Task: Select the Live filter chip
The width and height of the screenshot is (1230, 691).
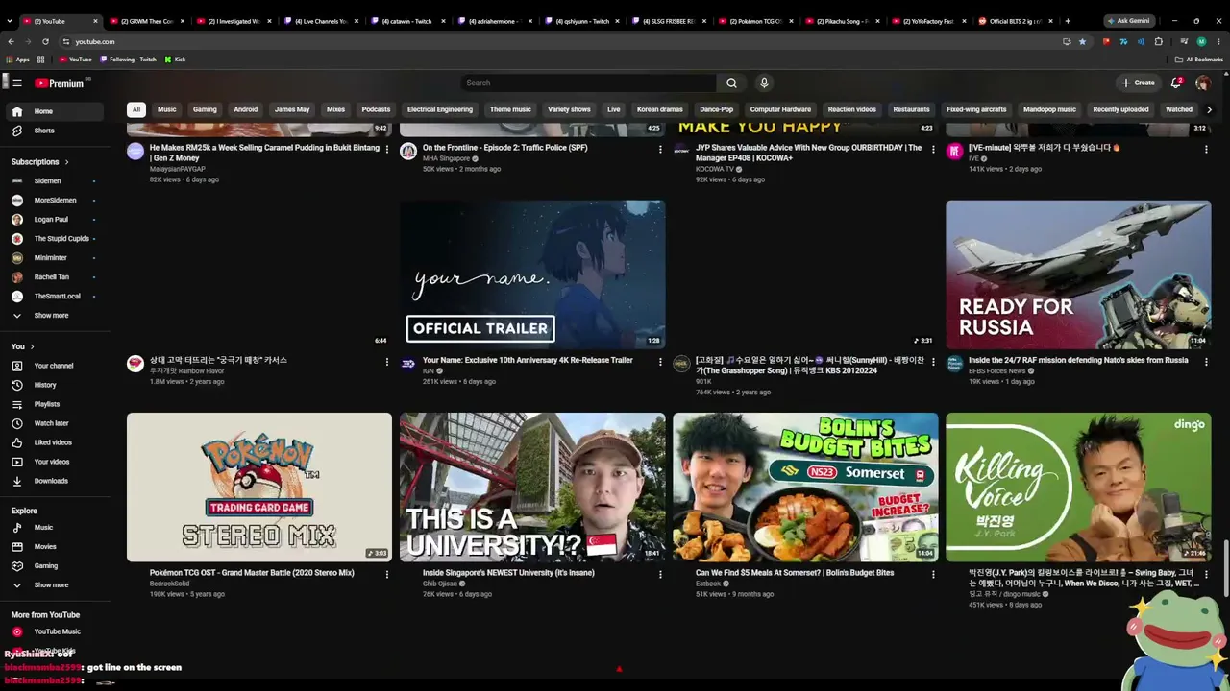Action: (614, 109)
